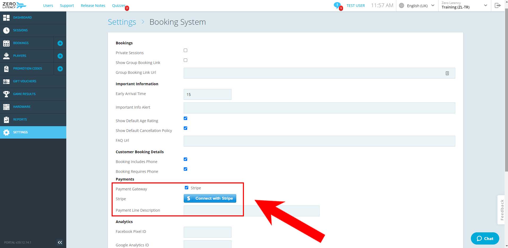Open Players in sidebar
Image resolution: width=508 pixels, height=248 pixels.
pyautogui.click(x=27, y=56)
